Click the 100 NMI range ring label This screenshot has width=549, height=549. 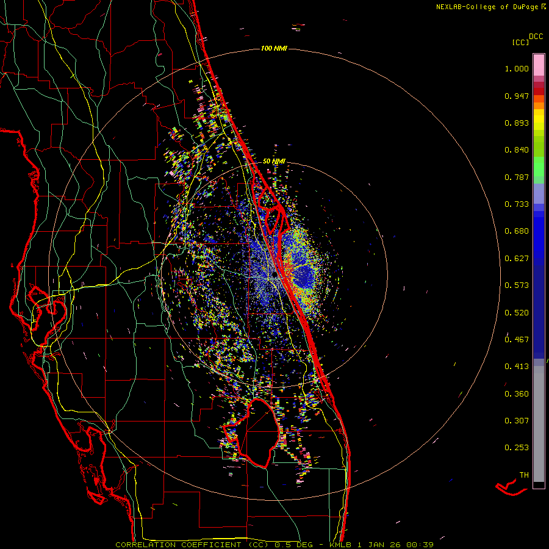[274, 48]
